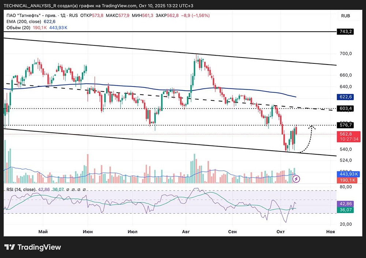The width and height of the screenshot is (366, 258).
Task: Open the ПАО "Татнефть" symbol title
Action: [30, 15]
